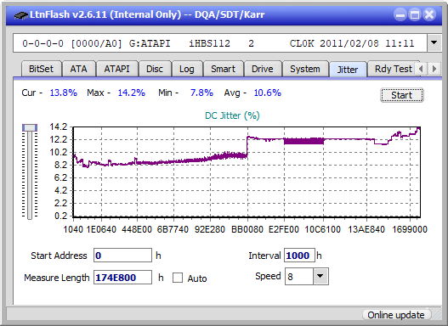The height and width of the screenshot is (326, 448).
Task: Switch to the ATA tab
Action: 78,69
